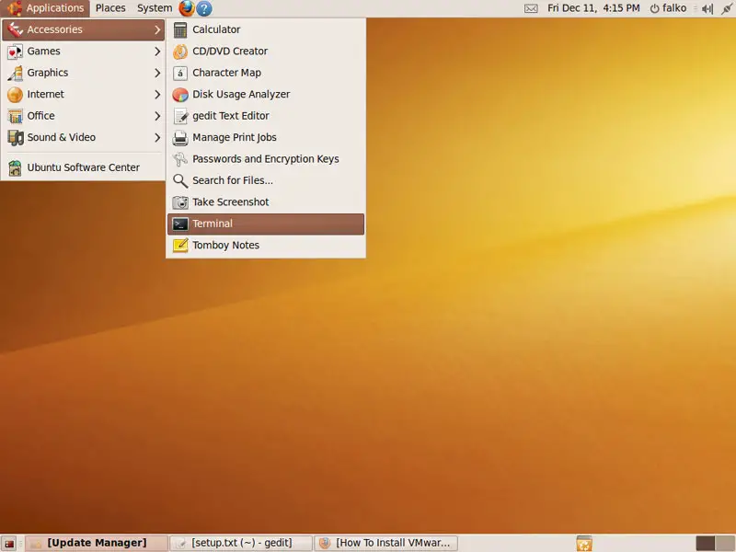The width and height of the screenshot is (736, 552).
Task: Select the Graphics category
Action: pos(84,73)
